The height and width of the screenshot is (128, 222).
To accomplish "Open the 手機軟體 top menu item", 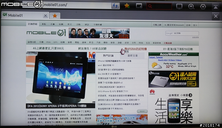I will point(97,25).
